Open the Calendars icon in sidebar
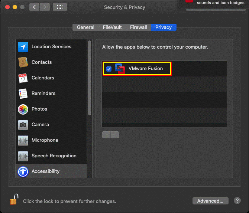Screen dimensions: 249x213 click(x=23, y=78)
